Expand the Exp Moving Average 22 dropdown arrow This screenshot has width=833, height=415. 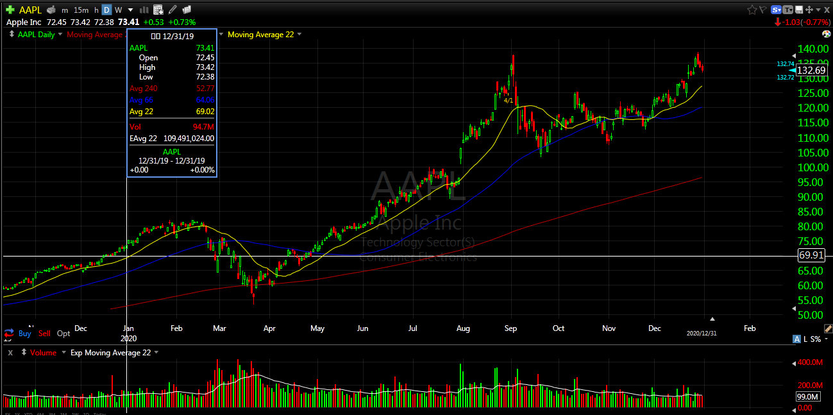[156, 353]
